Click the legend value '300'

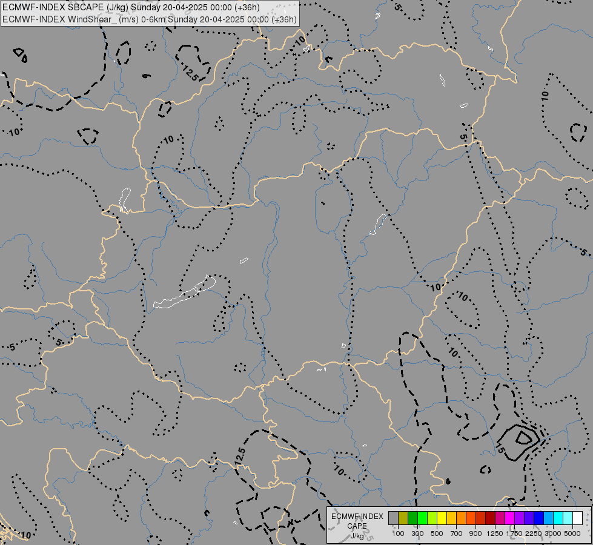click(x=417, y=533)
